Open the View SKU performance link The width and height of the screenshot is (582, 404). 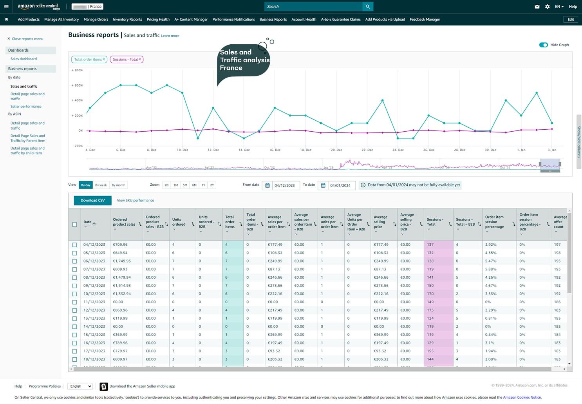coord(135,200)
